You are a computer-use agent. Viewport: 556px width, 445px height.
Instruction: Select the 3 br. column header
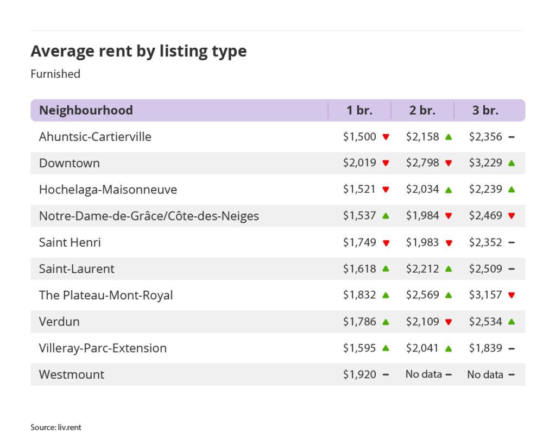[x=485, y=110]
